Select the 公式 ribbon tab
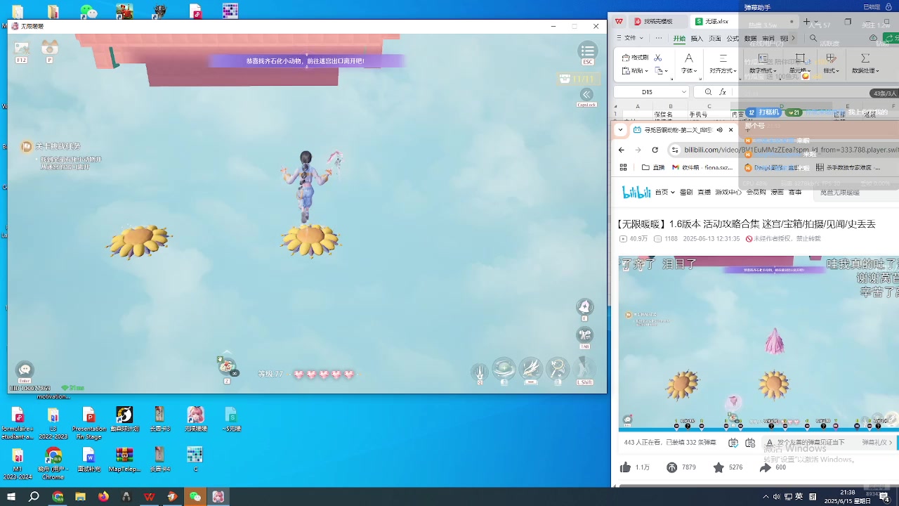The height and width of the screenshot is (506, 899). tap(733, 39)
